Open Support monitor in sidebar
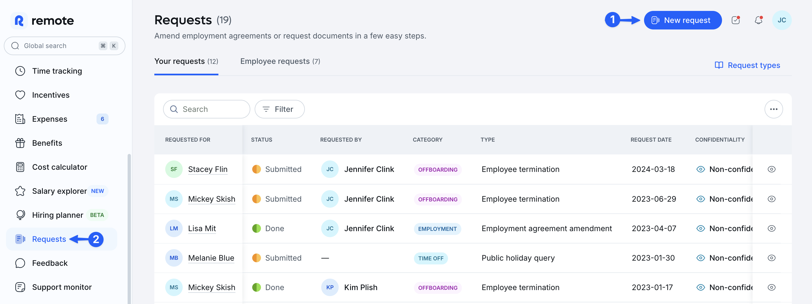This screenshot has height=304, width=812. pos(62,287)
